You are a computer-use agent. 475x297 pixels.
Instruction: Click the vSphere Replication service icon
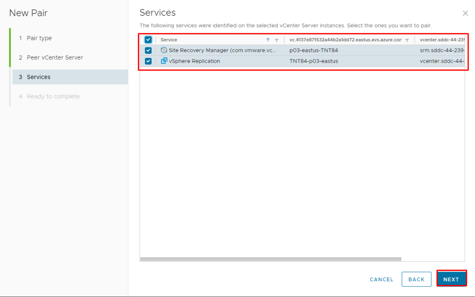[164, 61]
